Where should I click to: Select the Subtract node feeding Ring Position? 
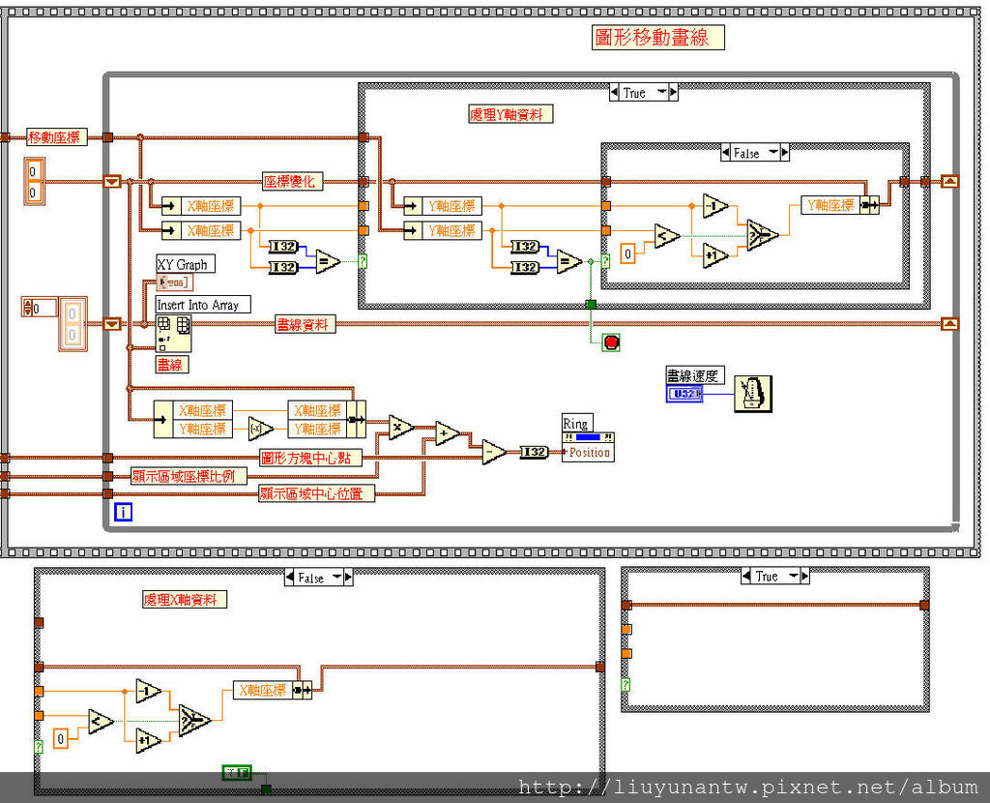pos(493,452)
